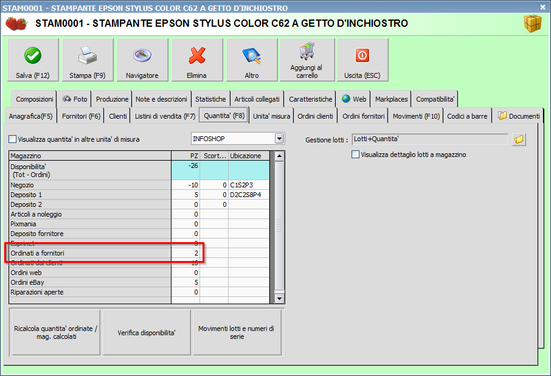551x376 pixels.
Task: Click the warehouse table scrollbar down arrow
Action: 279,299
